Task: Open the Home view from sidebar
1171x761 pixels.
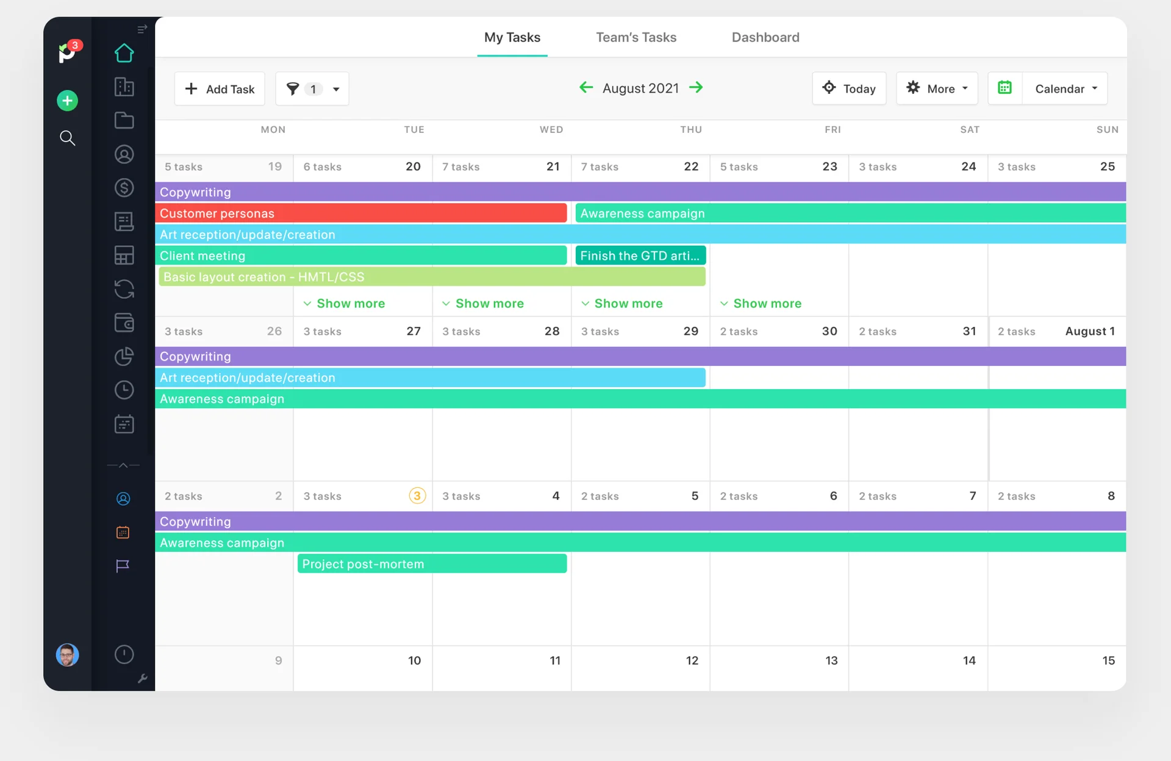Action: pyautogui.click(x=124, y=53)
